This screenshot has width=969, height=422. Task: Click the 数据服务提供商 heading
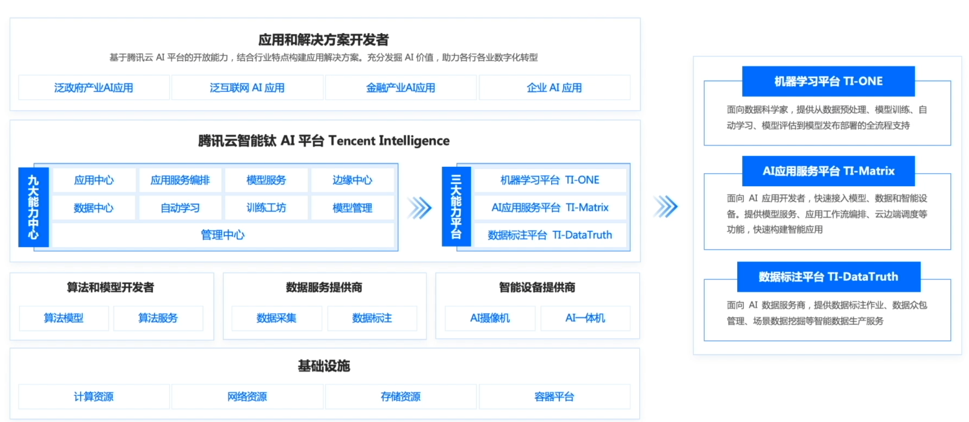[324, 287]
